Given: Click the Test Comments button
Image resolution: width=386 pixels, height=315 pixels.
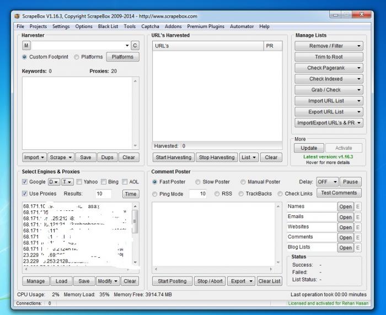Looking at the screenshot, I should 339,193.
